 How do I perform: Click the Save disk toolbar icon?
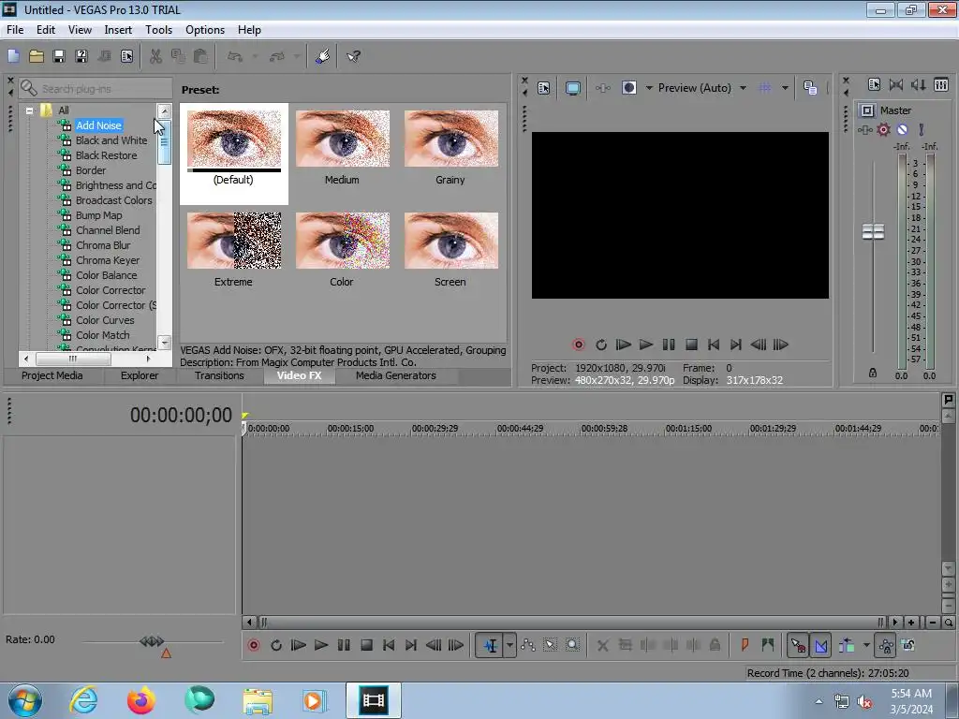[x=59, y=56]
